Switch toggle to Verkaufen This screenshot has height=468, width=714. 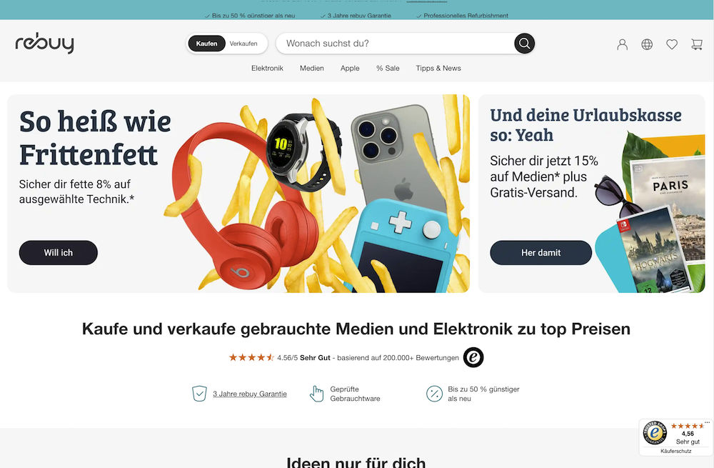(x=243, y=44)
